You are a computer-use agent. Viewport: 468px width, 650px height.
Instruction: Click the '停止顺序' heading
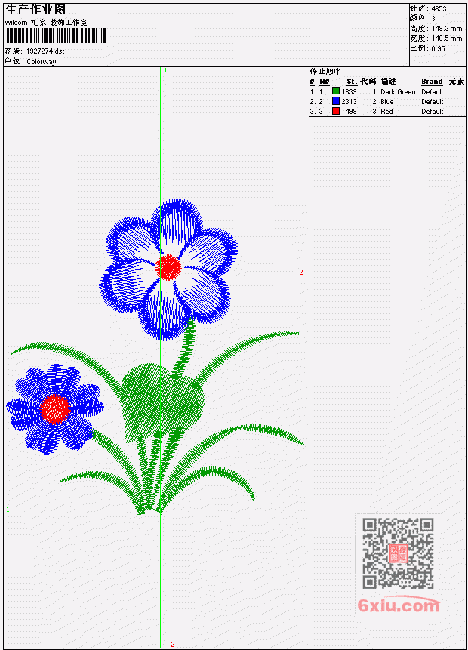pyautogui.click(x=327, y=72)
